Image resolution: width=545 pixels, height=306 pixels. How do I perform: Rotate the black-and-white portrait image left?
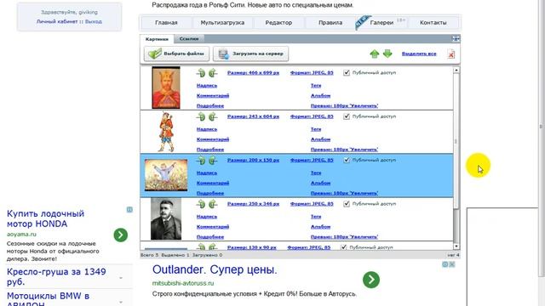(201, 204)
